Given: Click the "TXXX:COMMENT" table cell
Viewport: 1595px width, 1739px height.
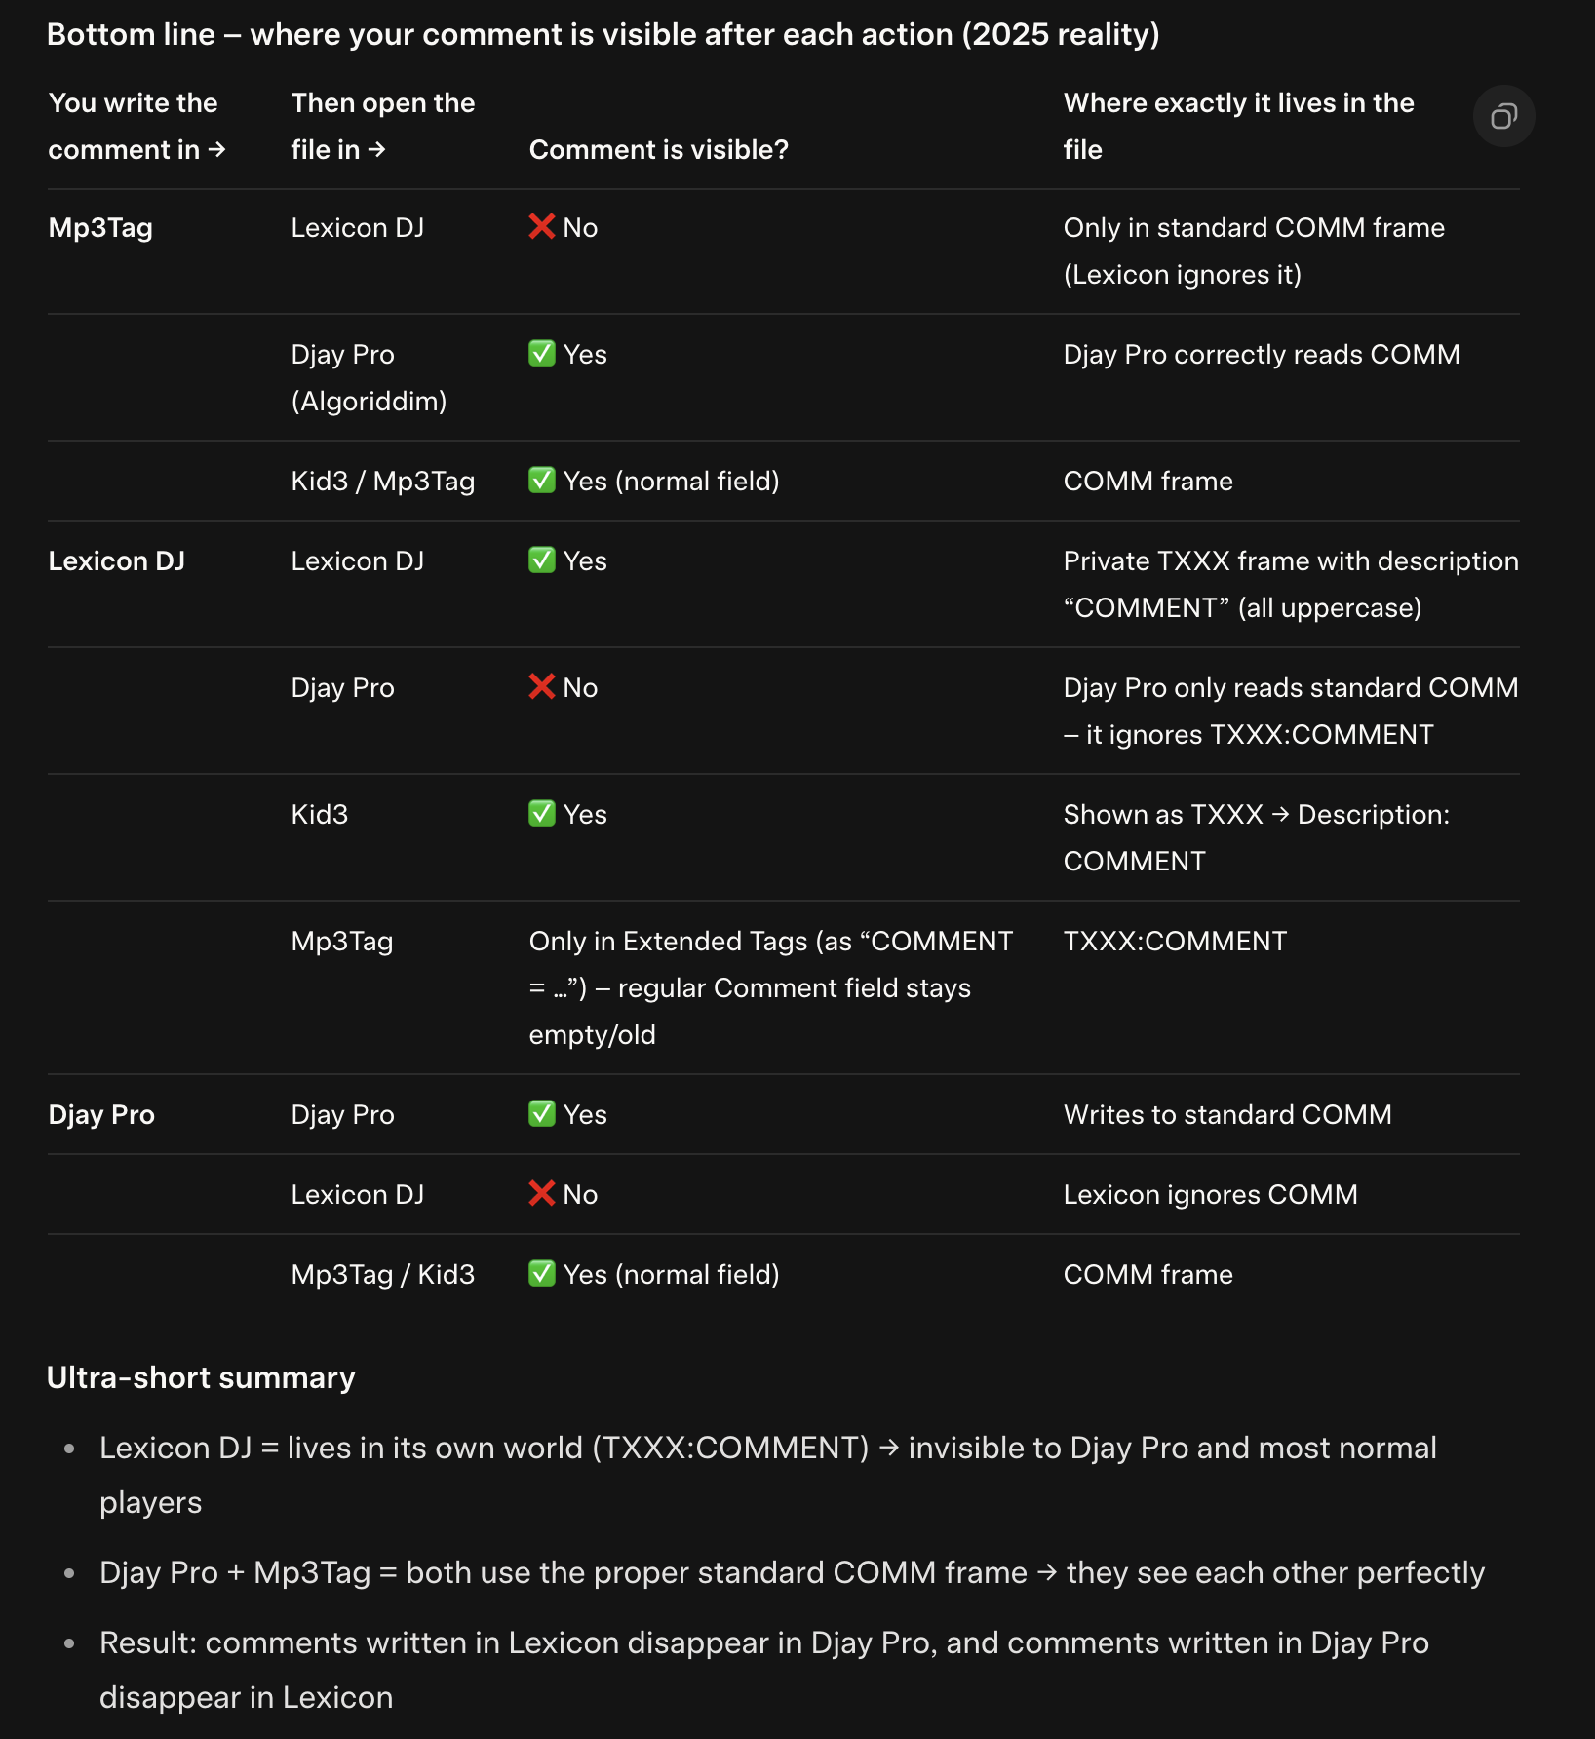Looking at the screenshot, I should click(1175, 942).
